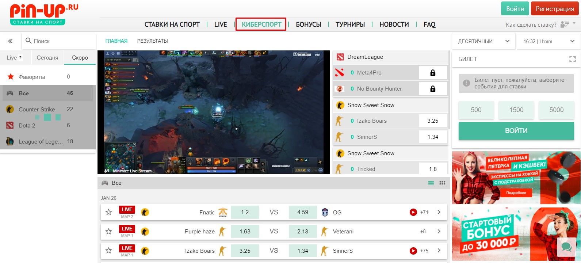Show +8 more markets for Purple haze
Screen dimensions: 581x263
pyautogui.click(x=423, y=232)
